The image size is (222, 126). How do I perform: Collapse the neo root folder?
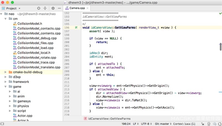[1, 14]
